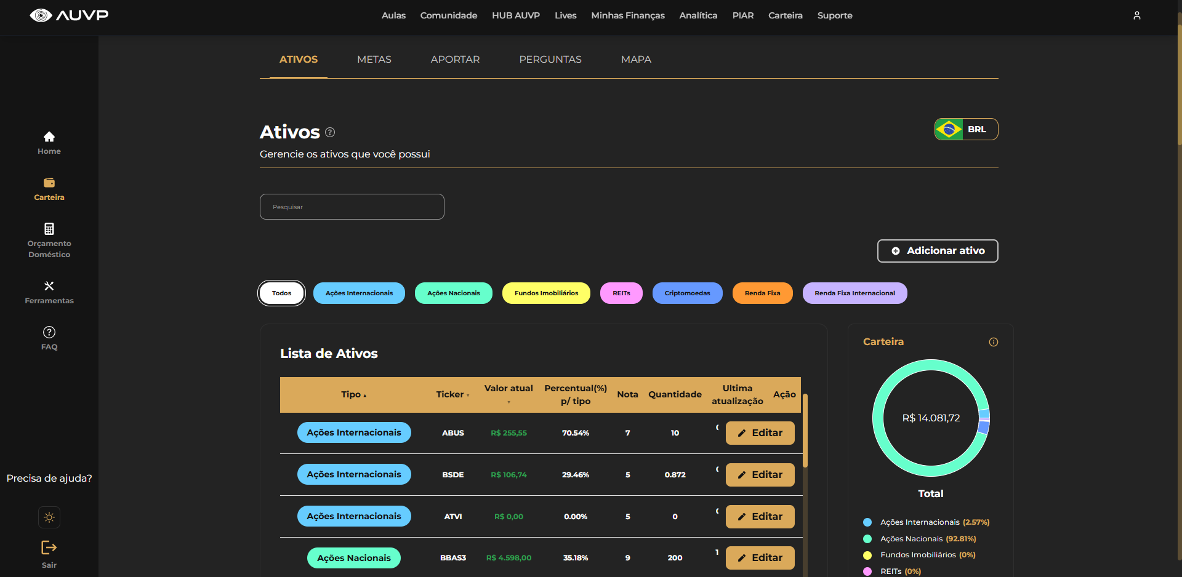Filter by Renda Fixa orange chip
Screen dimensions: 1182x577
tap(762, 293)
